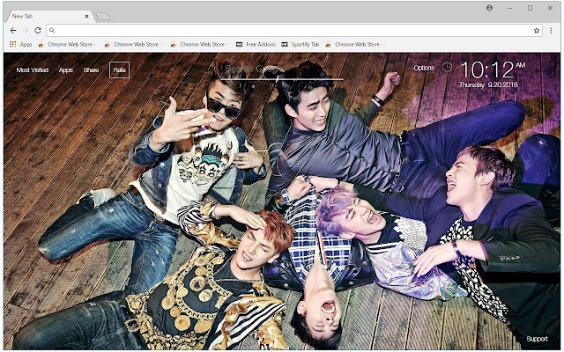This screenshot has width=564, height=352.
Task: Click the magnifier icon in address bar
Action: (52, 31)
